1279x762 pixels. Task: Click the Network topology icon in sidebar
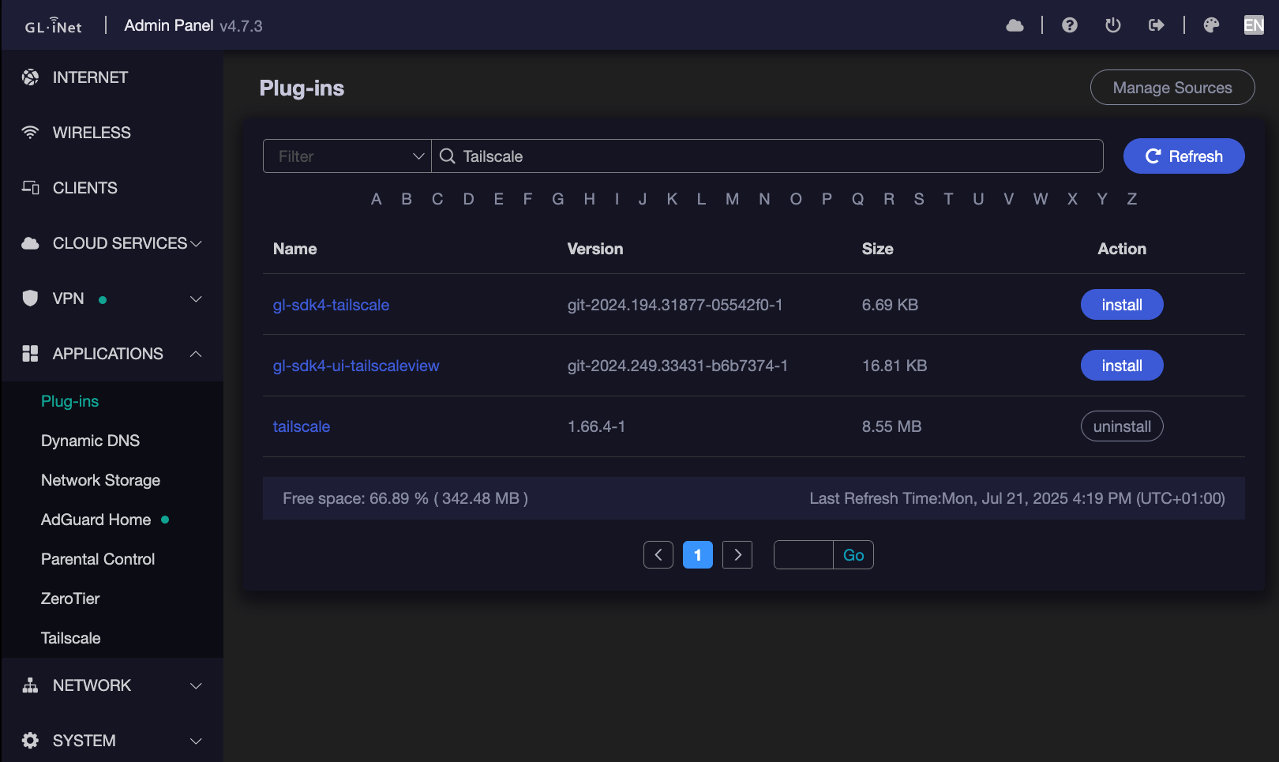(x=30, y=685)
